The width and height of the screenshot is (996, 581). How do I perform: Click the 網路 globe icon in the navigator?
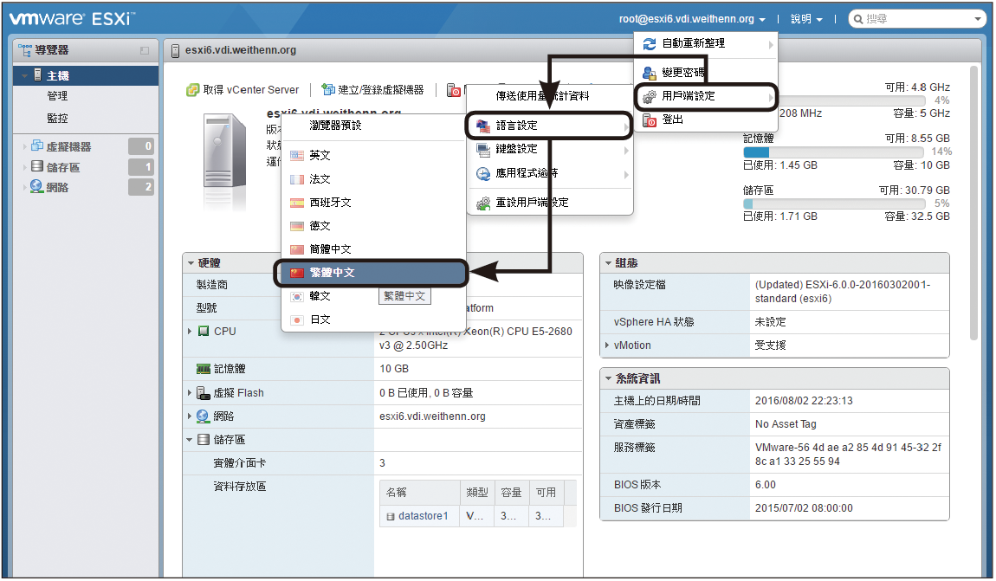click(x=37, y=187)
